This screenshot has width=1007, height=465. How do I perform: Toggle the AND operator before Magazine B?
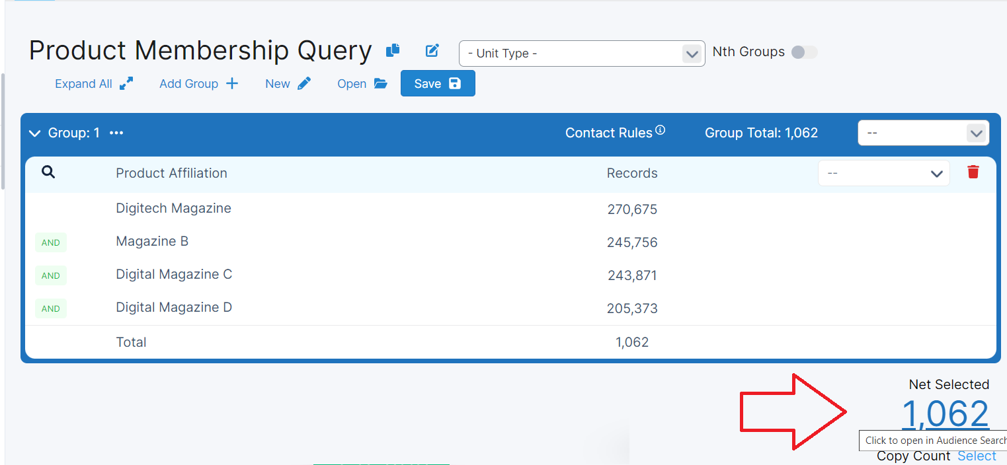tap(51, 242)
